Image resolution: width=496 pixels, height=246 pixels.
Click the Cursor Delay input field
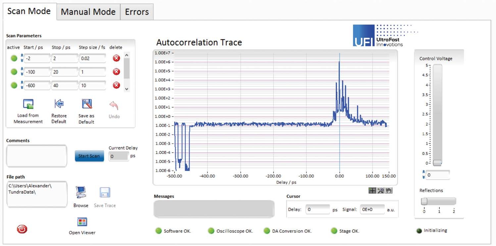318,210
